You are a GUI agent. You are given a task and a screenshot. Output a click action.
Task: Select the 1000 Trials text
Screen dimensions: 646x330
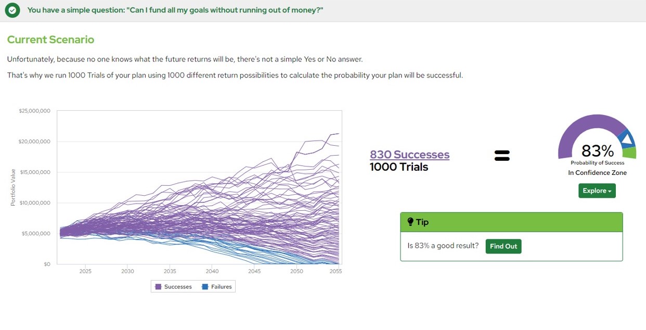click(x=399, y=167)
